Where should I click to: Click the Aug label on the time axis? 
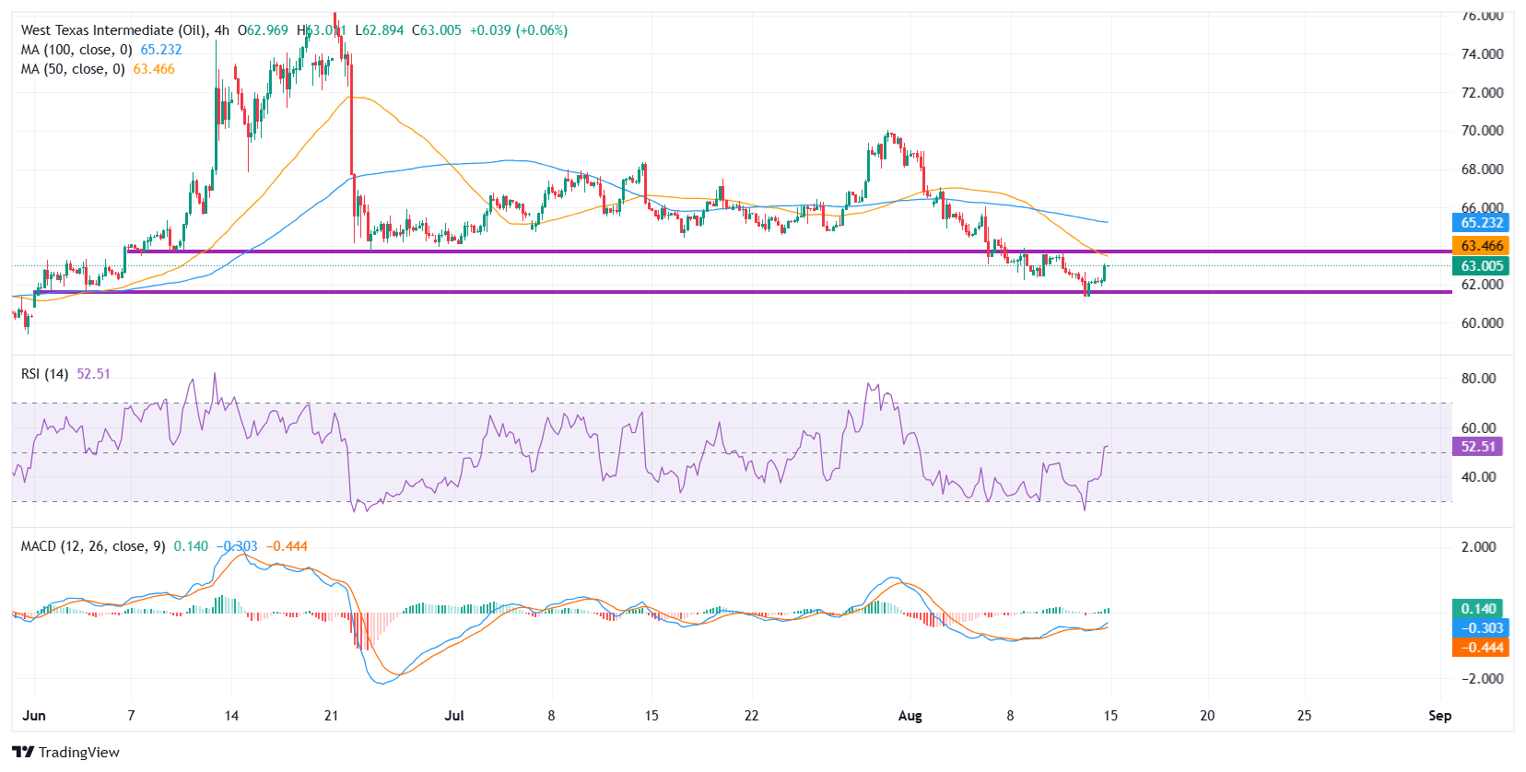coord(910,716)
